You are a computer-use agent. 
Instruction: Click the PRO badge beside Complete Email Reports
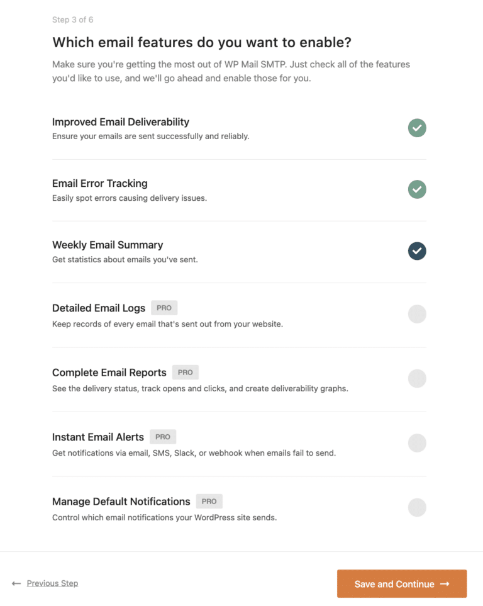pyautogui.click(x=185, y=372)
